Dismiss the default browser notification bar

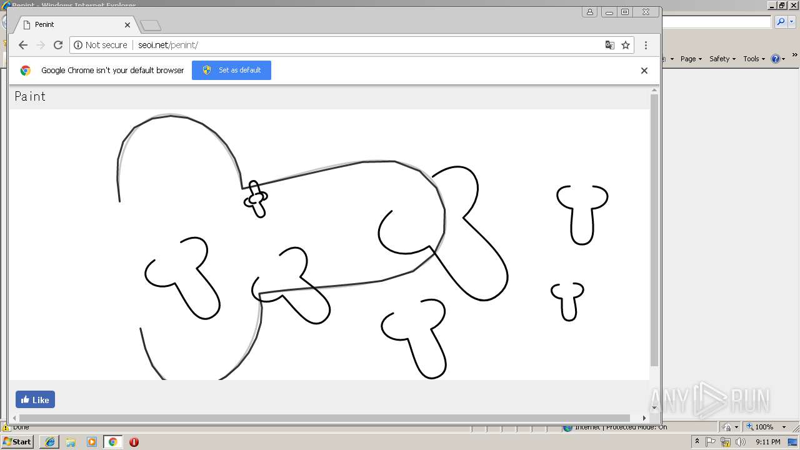click(644, 71)
